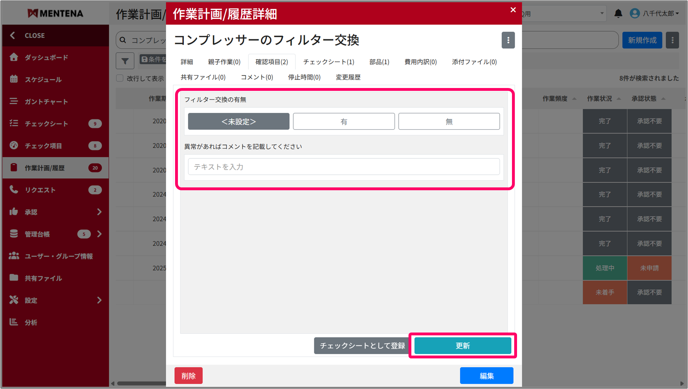Click the notification bell icon

click(618, 14)
